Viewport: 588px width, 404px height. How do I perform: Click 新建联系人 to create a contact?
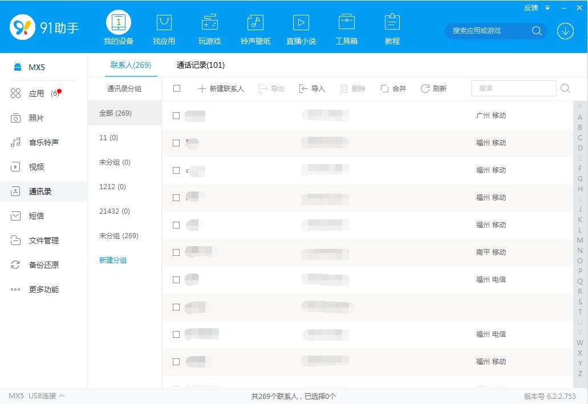coord(221,88)
